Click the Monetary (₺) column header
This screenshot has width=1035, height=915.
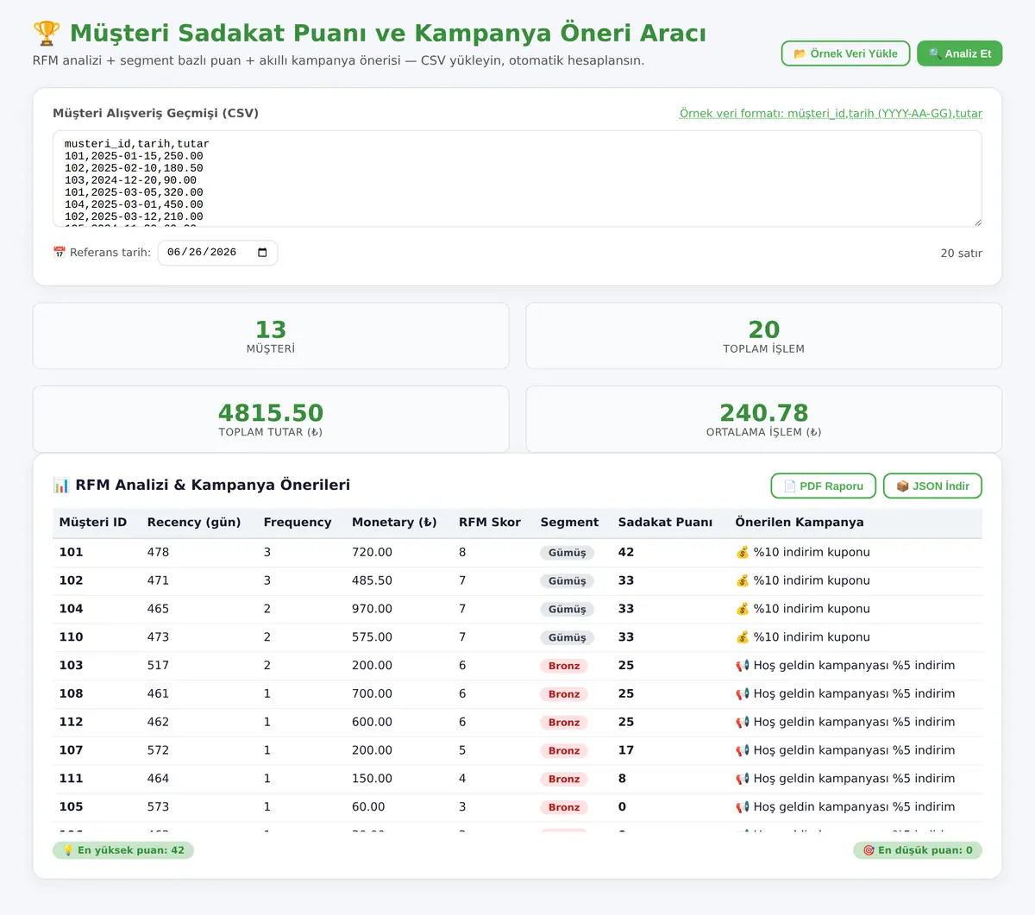coord(394,523)
